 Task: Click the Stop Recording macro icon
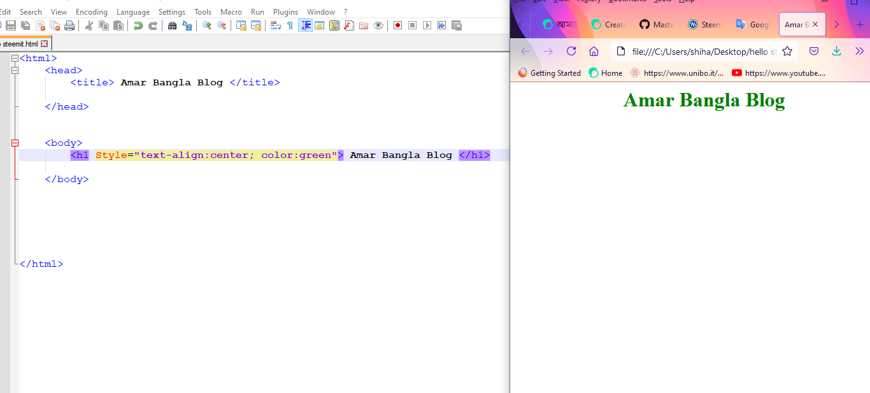tap(413, 25)
